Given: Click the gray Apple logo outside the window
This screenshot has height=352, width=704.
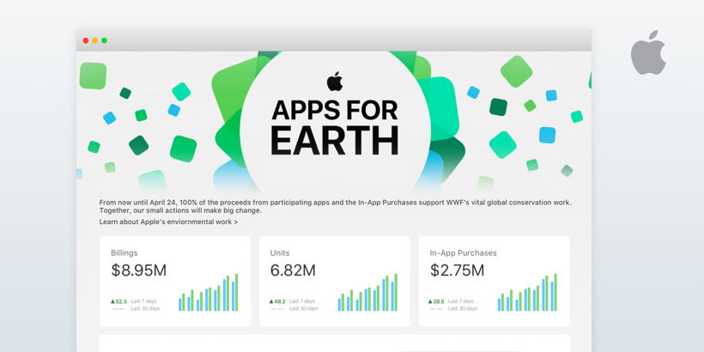Looking at the screenshot, I should (x=648, y=52).
